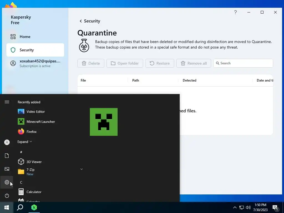This screenshot has width=284, height=213.
Task: Open notification center icon
Action: coord(275,208)
